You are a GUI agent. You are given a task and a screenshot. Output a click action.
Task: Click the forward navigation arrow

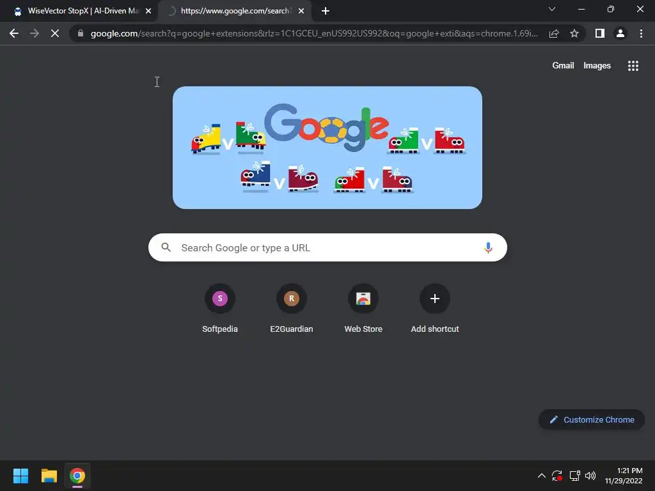coord(35,33)
